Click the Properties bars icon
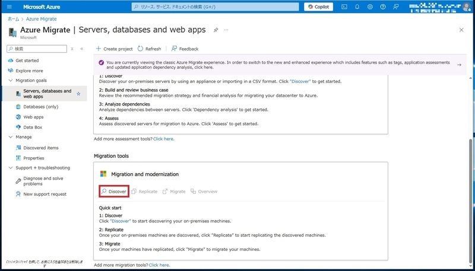Screen dimensions: 475x271 tap(18, 158)
